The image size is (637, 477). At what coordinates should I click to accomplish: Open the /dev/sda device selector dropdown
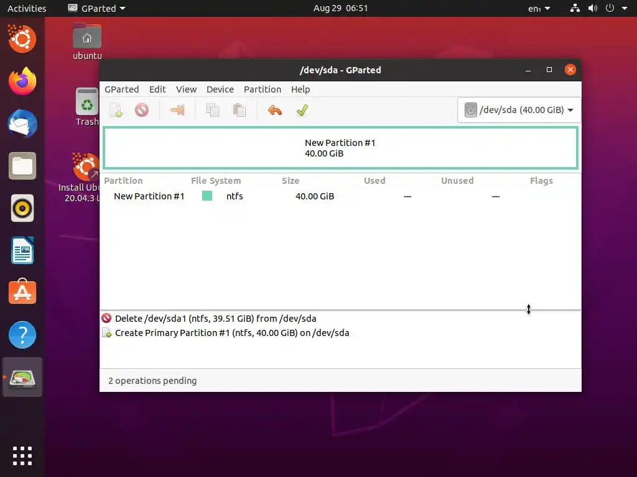pos(519,110)
